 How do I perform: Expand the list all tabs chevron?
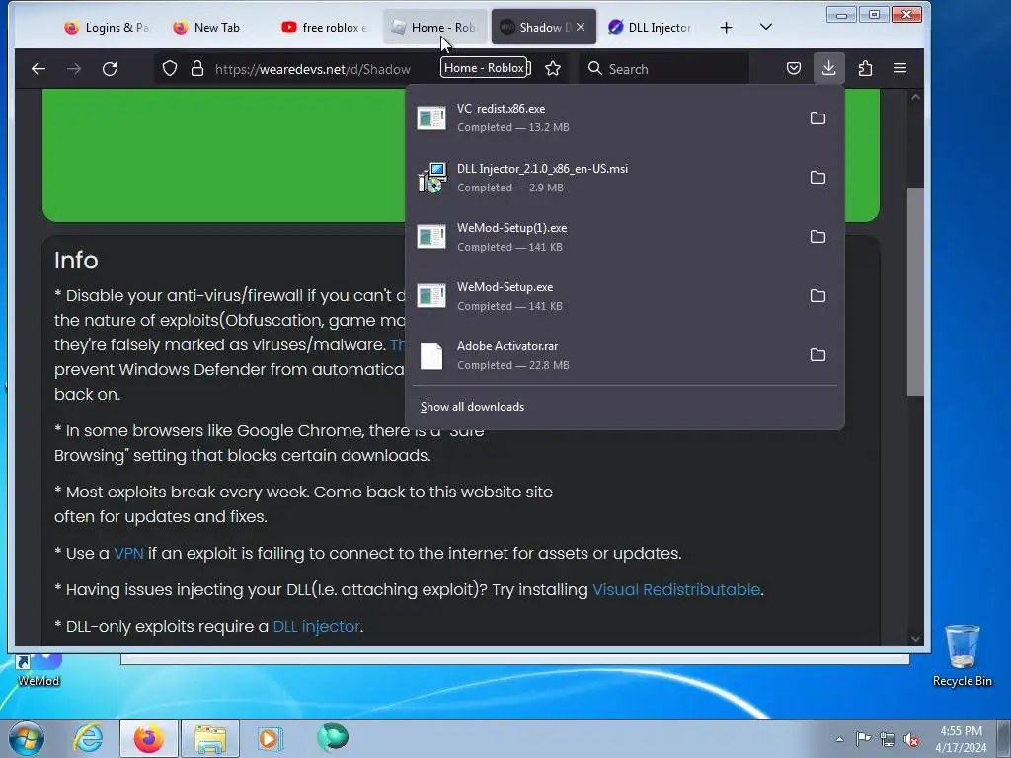click(x=766, y=27)
